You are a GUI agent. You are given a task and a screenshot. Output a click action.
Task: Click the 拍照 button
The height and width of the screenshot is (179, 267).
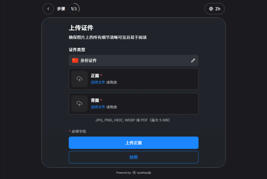(133, 157)
